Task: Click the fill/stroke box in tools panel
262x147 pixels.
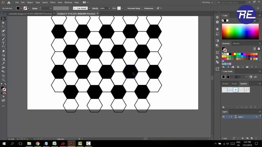Action: (3, 89)
